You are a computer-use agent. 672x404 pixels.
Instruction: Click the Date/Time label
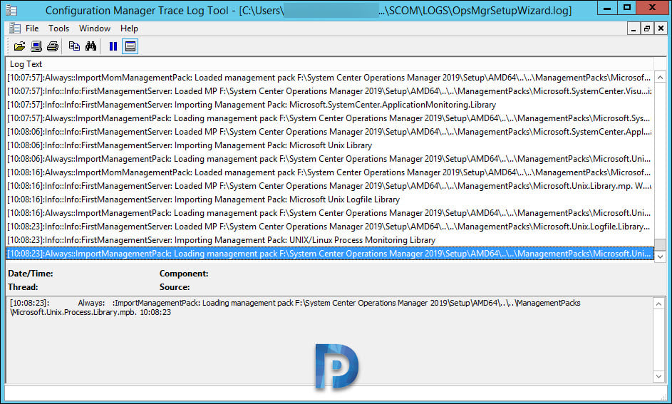point(31,274)
